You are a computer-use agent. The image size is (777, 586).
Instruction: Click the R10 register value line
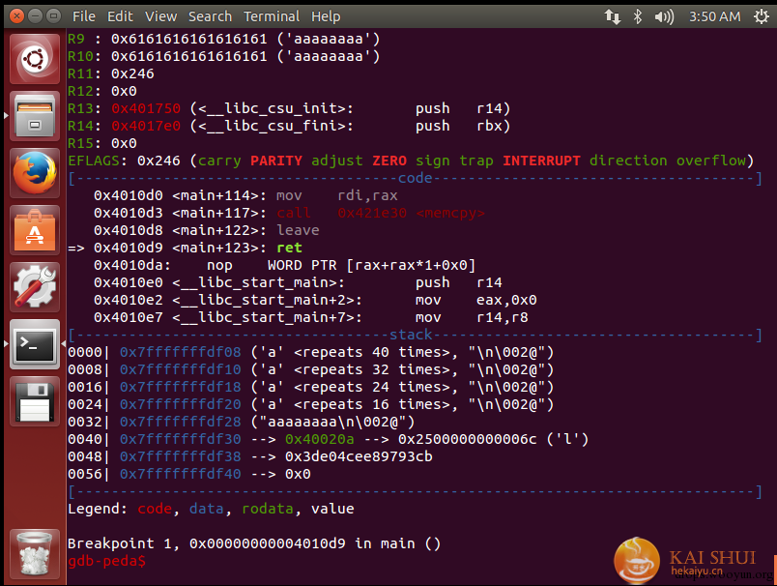click(x=223, y=56)
